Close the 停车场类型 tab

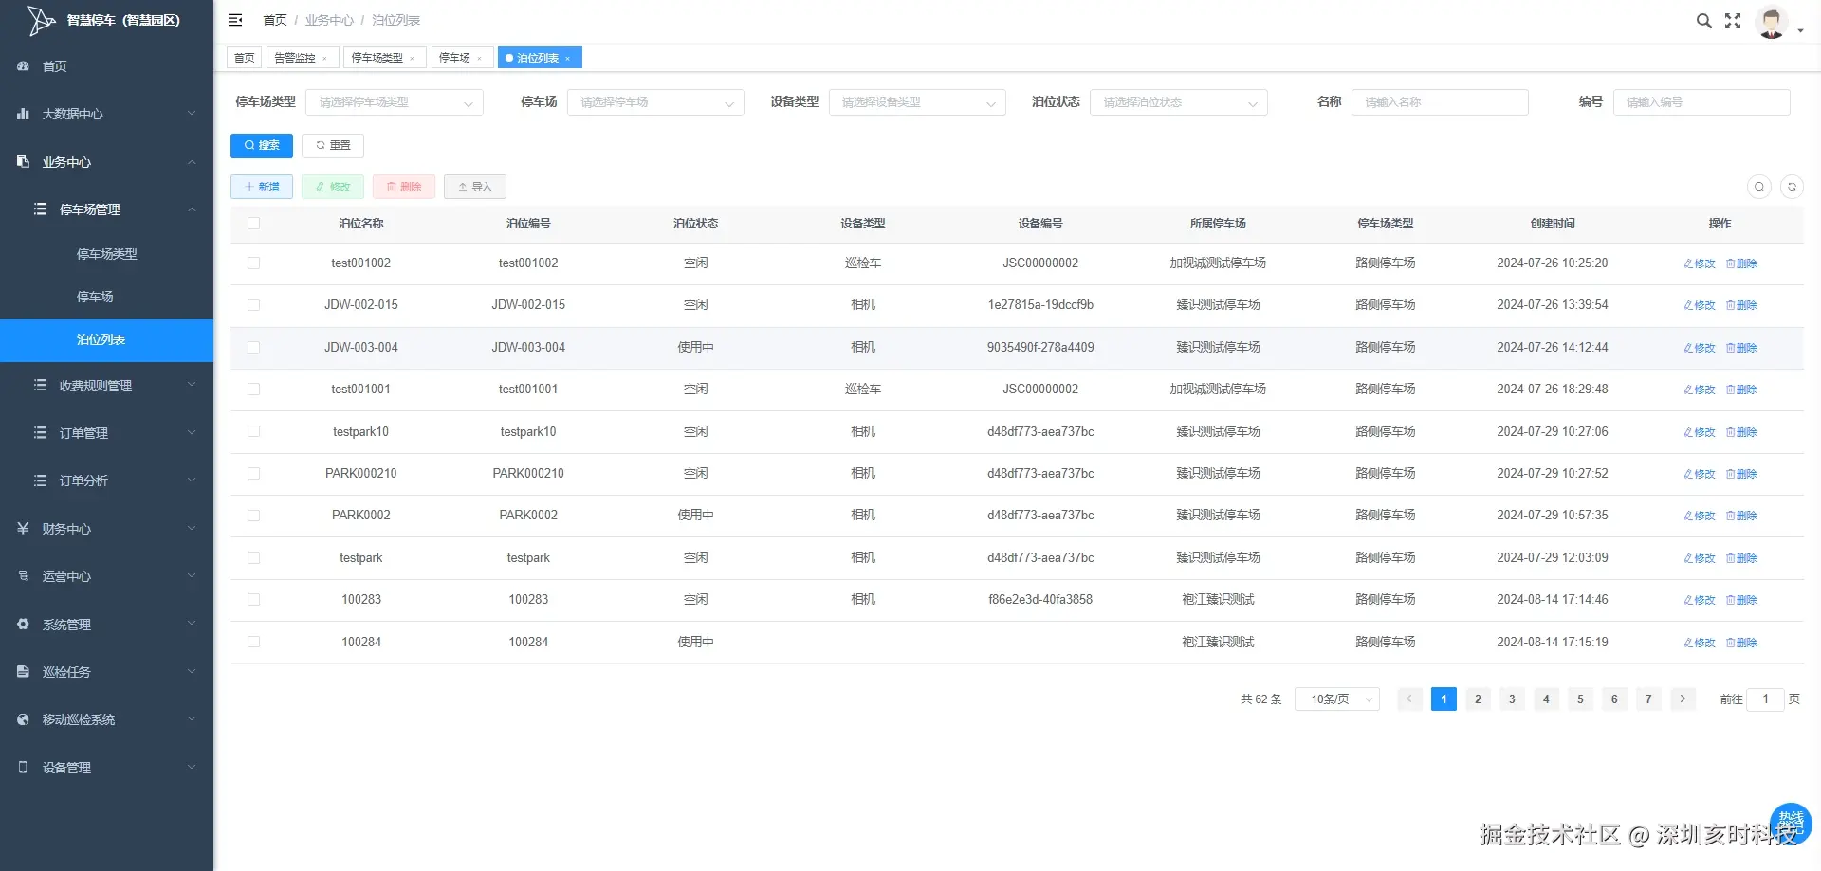coord(412,59)
